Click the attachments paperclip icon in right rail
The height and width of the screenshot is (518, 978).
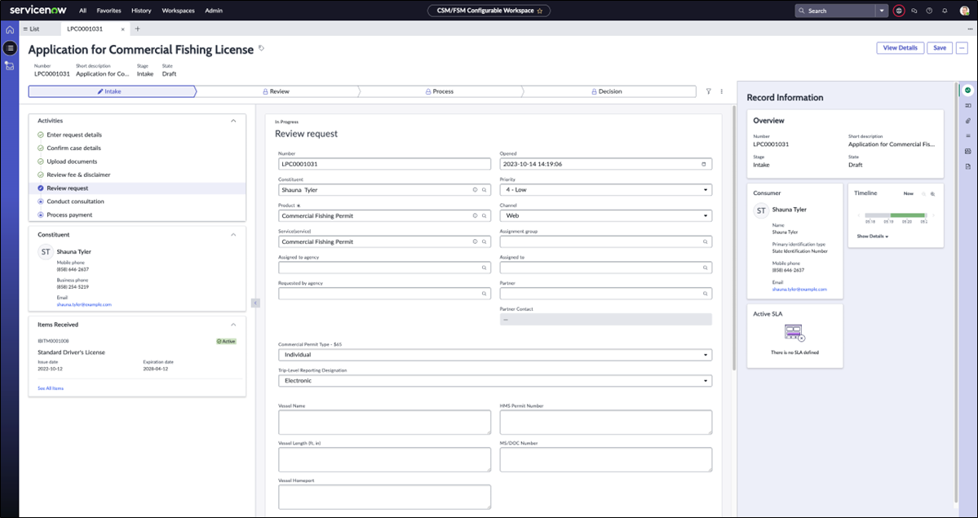967,121
